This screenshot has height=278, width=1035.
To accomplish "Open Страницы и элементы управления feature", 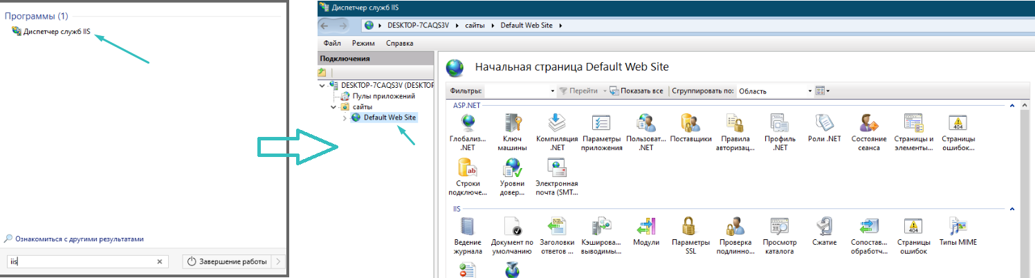I will [913, 133].
